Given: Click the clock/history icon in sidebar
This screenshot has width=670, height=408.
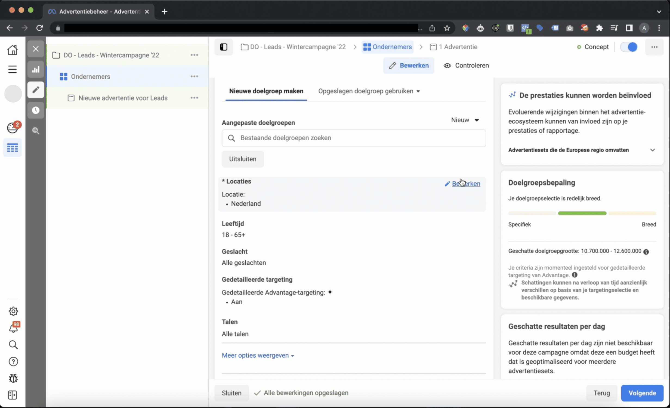Looking at the screenshot, I should pos(36,110).
